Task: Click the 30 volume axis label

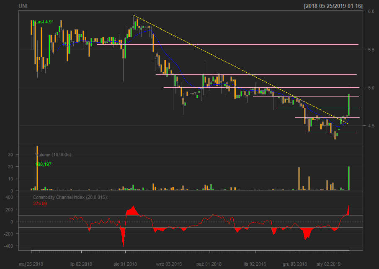Action: coord(10,155)
